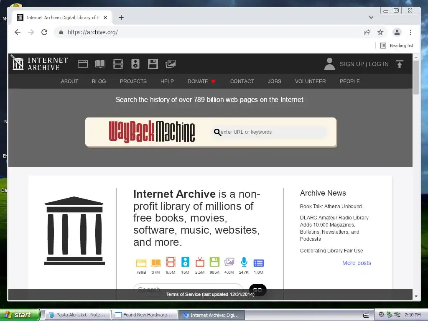This screenshot has width=428, height=321.
Task: Open the Windows Start button
Action: pyautogui.click(x=20, y=315)
